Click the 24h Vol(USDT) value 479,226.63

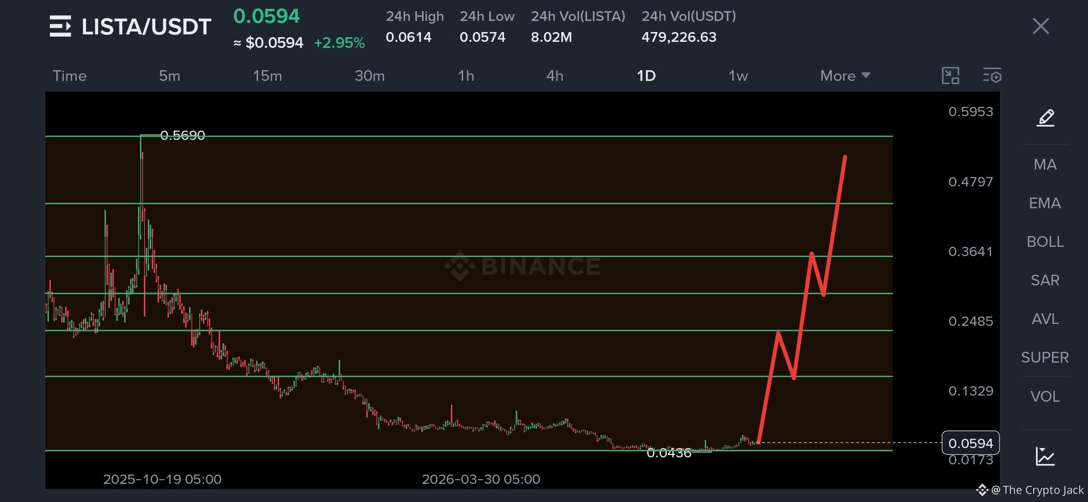pos(679,37)
